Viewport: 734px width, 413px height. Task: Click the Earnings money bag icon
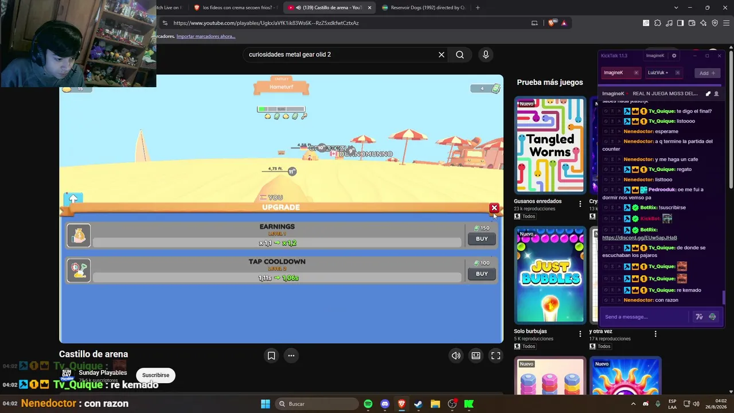coord(79,236)
